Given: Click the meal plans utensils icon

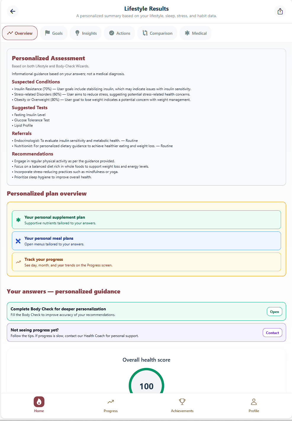Looking at the screenshot, I should (x=18, y=241).
